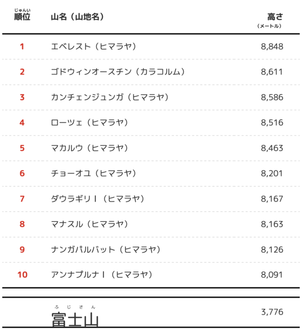Screen dimensions: 302x330
Task: Click エベレスト（ヒマラヤ） mountain name
Action: point(94,47)
